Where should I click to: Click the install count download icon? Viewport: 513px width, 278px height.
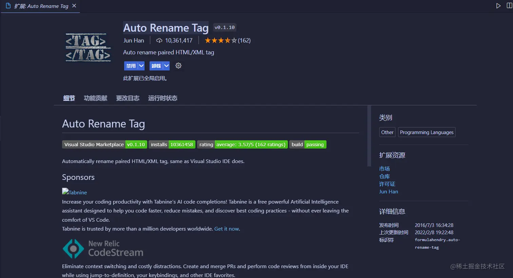click(x=159, y=41)
